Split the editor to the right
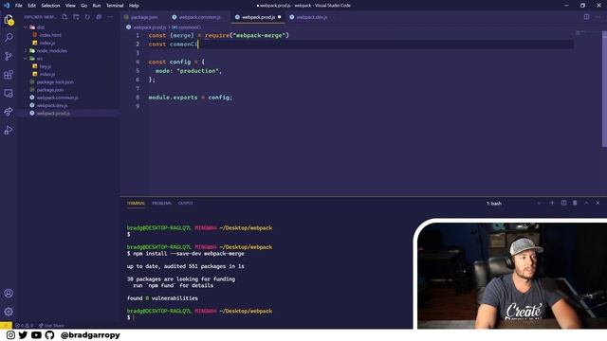 (586, 17)
